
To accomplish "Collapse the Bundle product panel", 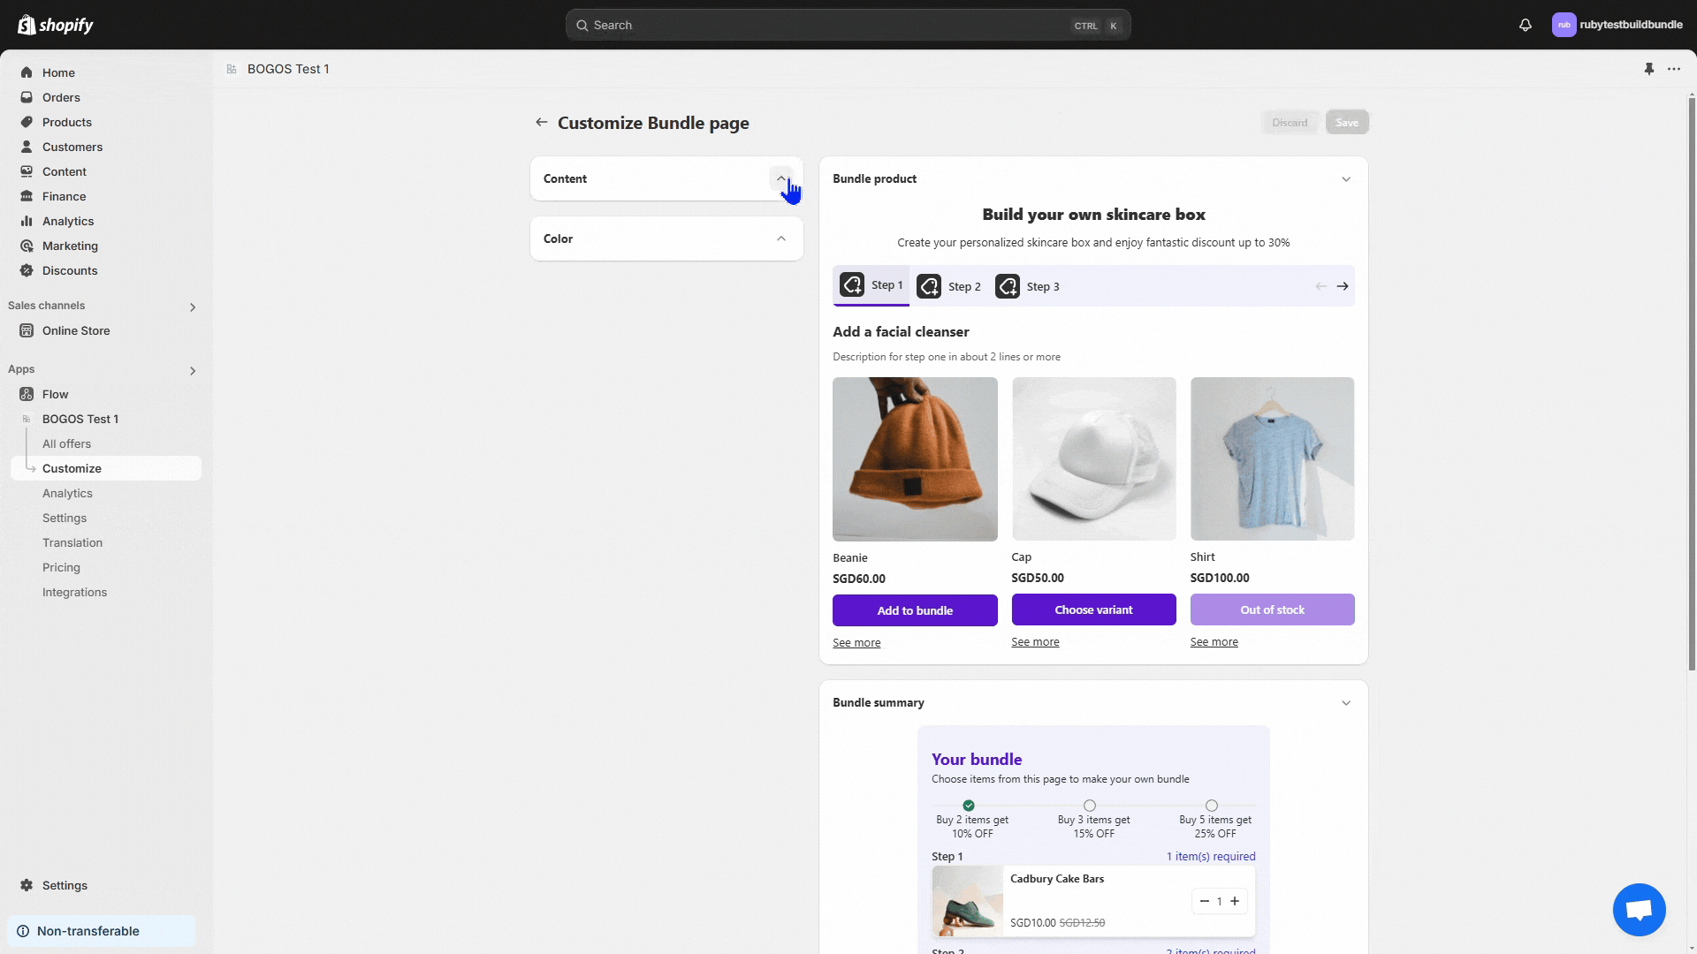I will [1345, 179].
